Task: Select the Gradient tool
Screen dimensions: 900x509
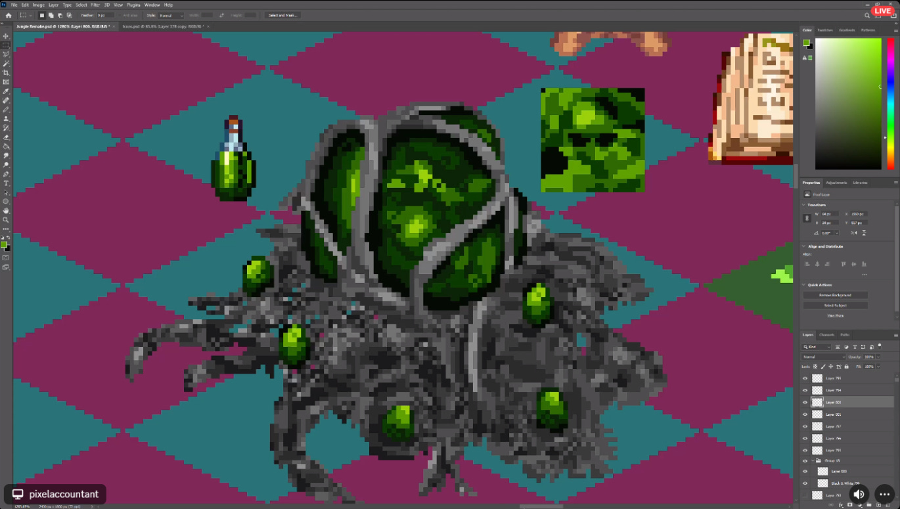Action: click(6, 146)
